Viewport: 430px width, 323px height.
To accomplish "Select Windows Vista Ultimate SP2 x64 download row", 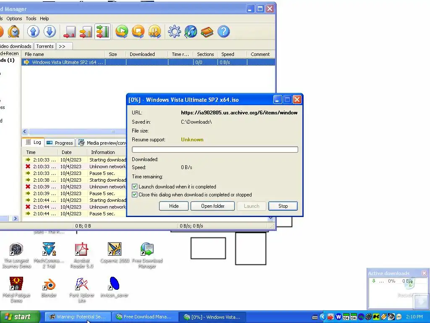I will [x=148, y=62].
